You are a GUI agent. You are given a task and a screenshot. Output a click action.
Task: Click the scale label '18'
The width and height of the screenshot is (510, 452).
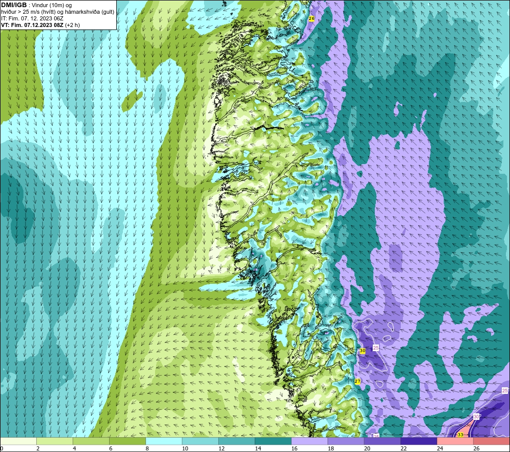(331, 448)
